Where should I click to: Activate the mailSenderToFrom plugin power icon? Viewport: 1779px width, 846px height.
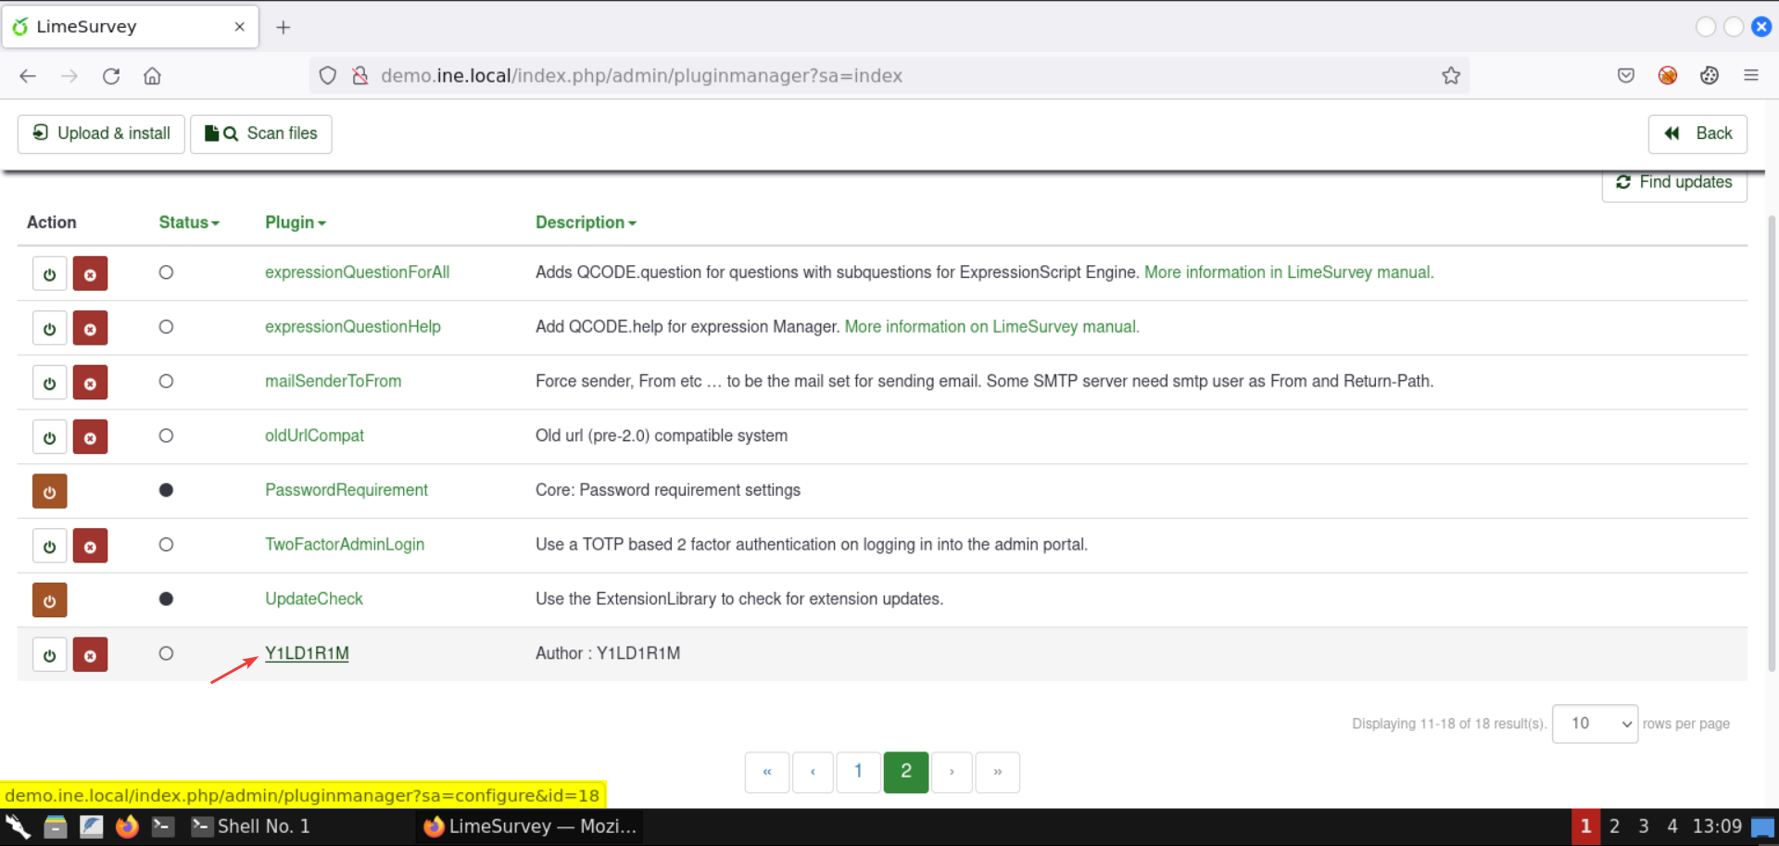click(x=49, y=383)
